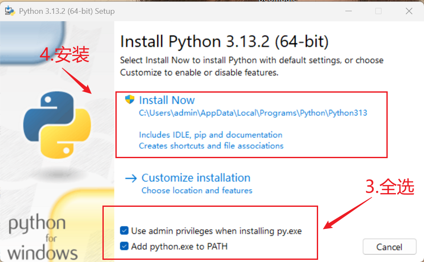The image size is (424, 262).
Task: Toggle Add python.exe to PATH checkbox
Action: coord(124,246)
